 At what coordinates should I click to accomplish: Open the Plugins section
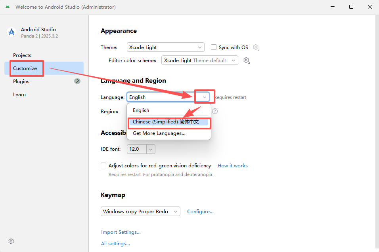(x=44, y=81)
